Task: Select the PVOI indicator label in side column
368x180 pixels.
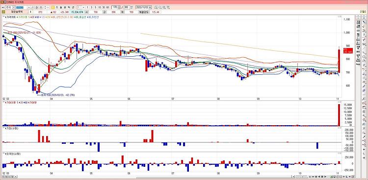Action: pos(358,64)
